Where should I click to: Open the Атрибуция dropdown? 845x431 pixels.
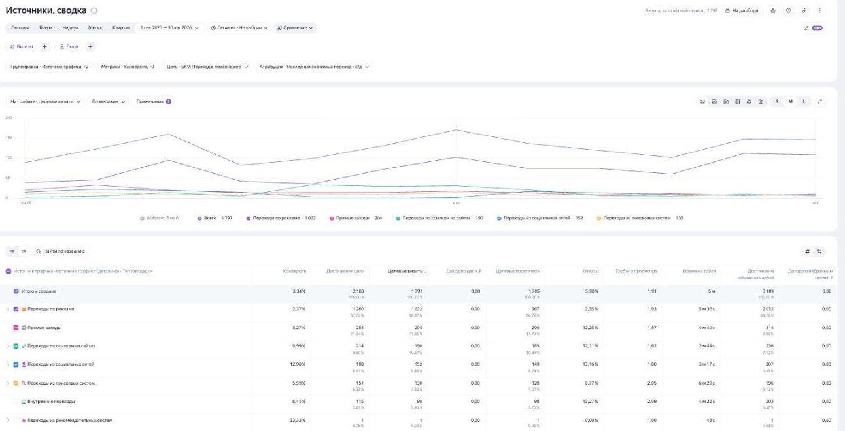tap(313, 67)
